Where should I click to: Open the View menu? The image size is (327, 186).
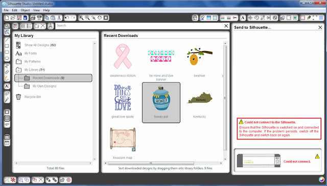(x=36, y=10)
